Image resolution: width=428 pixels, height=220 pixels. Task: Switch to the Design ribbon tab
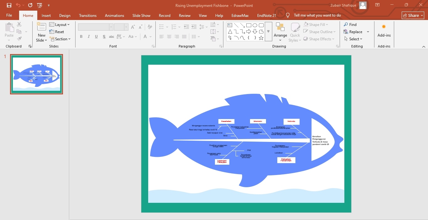[x=65, y=15]
